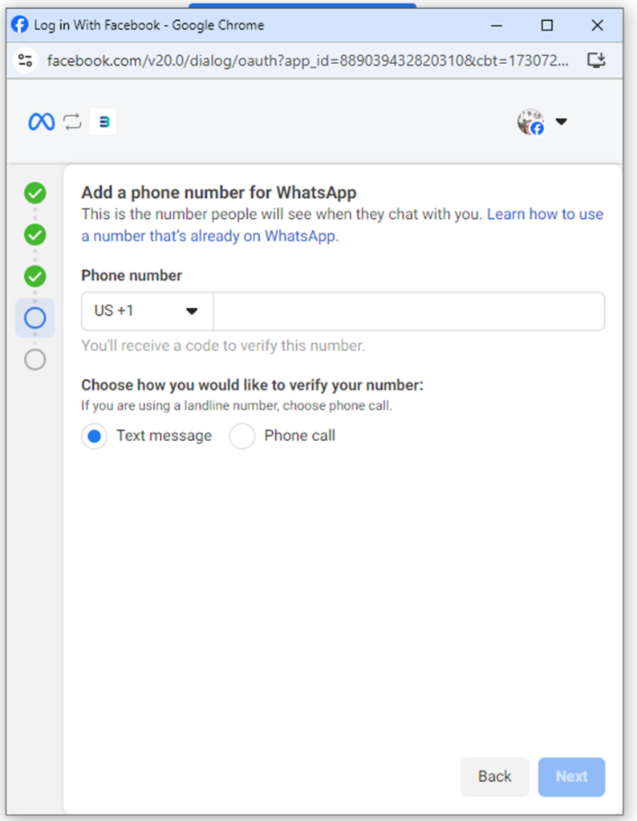Click the third completed step checkmark
This screenshot has width=637, height=821.
point(35,277)
